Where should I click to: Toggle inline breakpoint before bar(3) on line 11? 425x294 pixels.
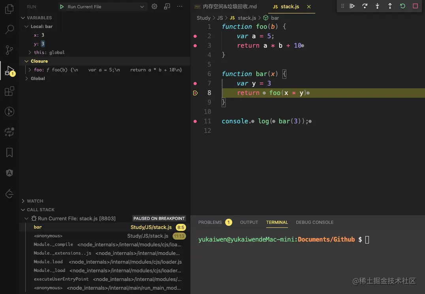pyautogui.click(x=273, y=121)
